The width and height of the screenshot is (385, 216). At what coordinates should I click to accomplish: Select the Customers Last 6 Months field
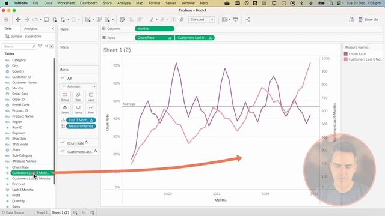pos(31,179)
